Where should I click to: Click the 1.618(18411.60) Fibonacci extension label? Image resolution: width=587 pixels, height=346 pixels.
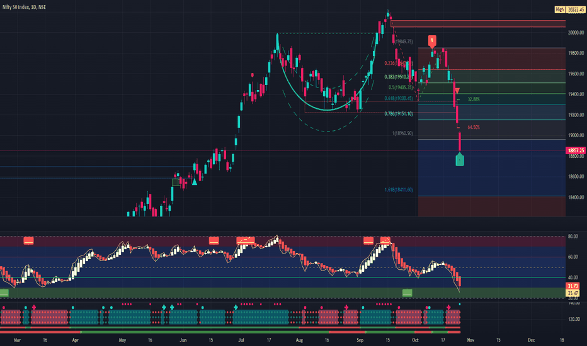point(398,189)
